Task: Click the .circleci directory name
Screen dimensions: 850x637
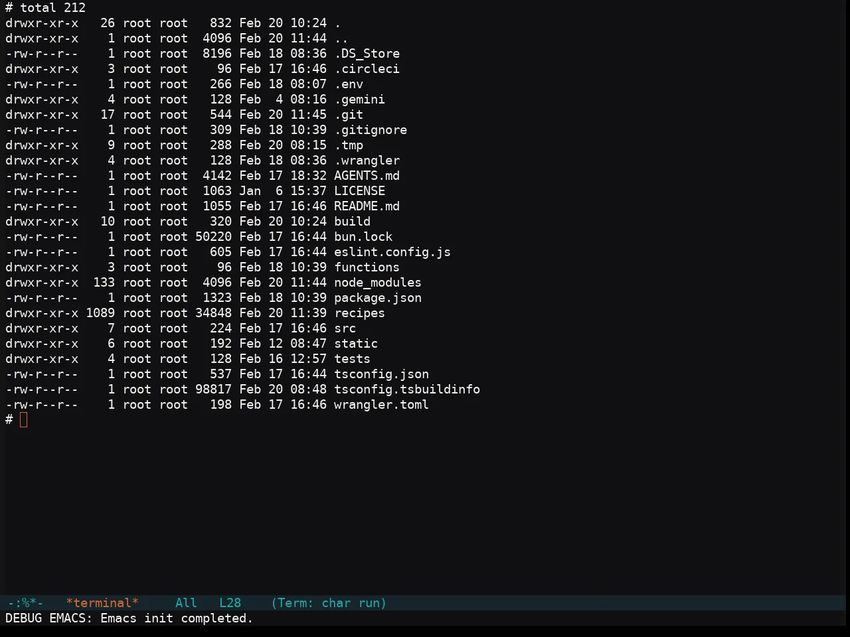Action: click(x=367, y=69)
